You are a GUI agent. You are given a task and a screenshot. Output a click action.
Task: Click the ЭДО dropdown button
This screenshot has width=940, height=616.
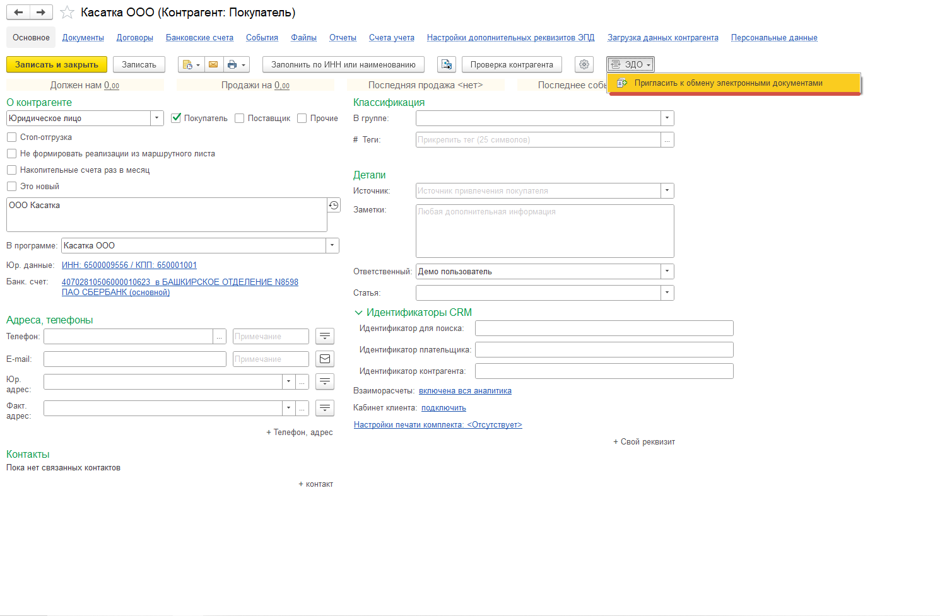point(630,64)
